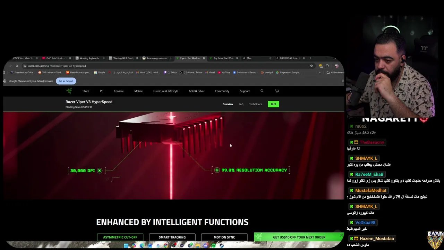Close the US$10 off promo banner
444x250 pixels.
pyautogui.click(x=341, y=236)
